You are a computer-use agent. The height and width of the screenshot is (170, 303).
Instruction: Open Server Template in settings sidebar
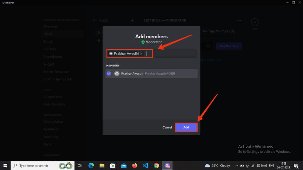[56, 72]
